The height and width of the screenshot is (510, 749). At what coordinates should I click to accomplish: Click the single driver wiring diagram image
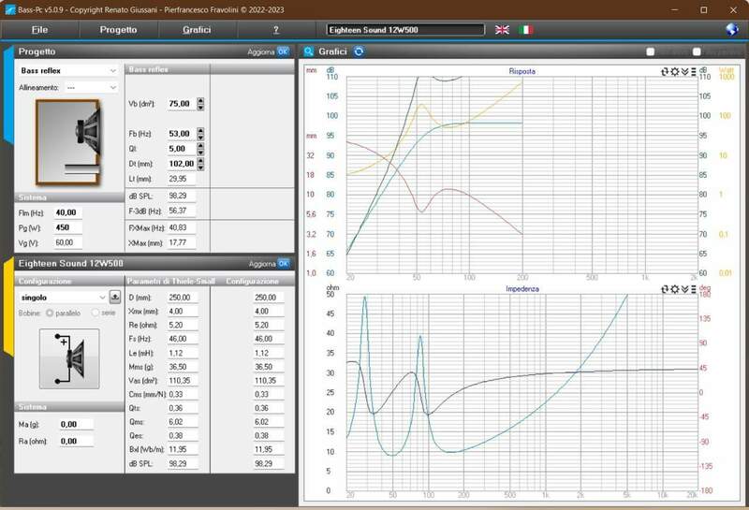coord(68,358)
